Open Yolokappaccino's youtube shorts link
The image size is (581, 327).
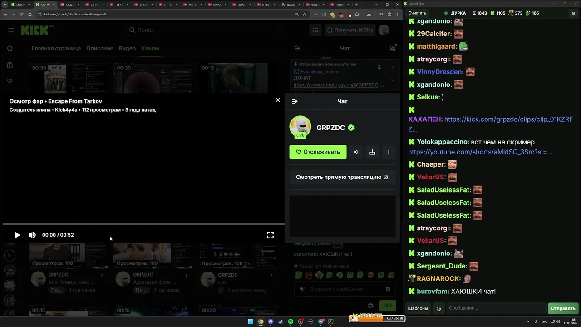tap(480, 152)
